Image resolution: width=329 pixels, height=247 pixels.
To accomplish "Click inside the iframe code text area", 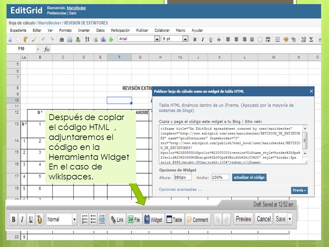I will click(x=231, y=144).
